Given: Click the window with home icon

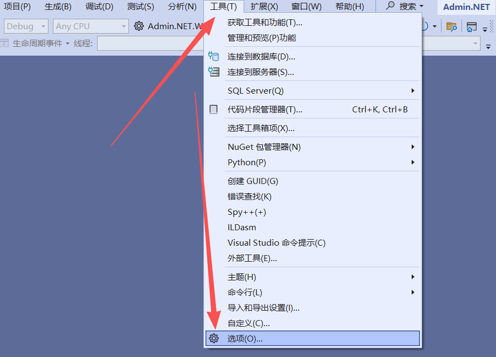Looking at the screenshot, I should (x=471, y=27).
